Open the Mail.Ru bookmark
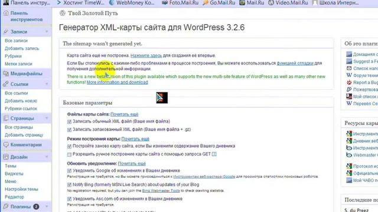 pos(252,2)
